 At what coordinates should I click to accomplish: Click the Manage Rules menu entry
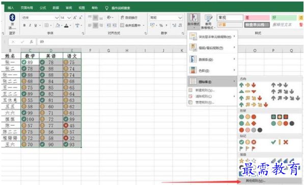(x=212, y=102)
